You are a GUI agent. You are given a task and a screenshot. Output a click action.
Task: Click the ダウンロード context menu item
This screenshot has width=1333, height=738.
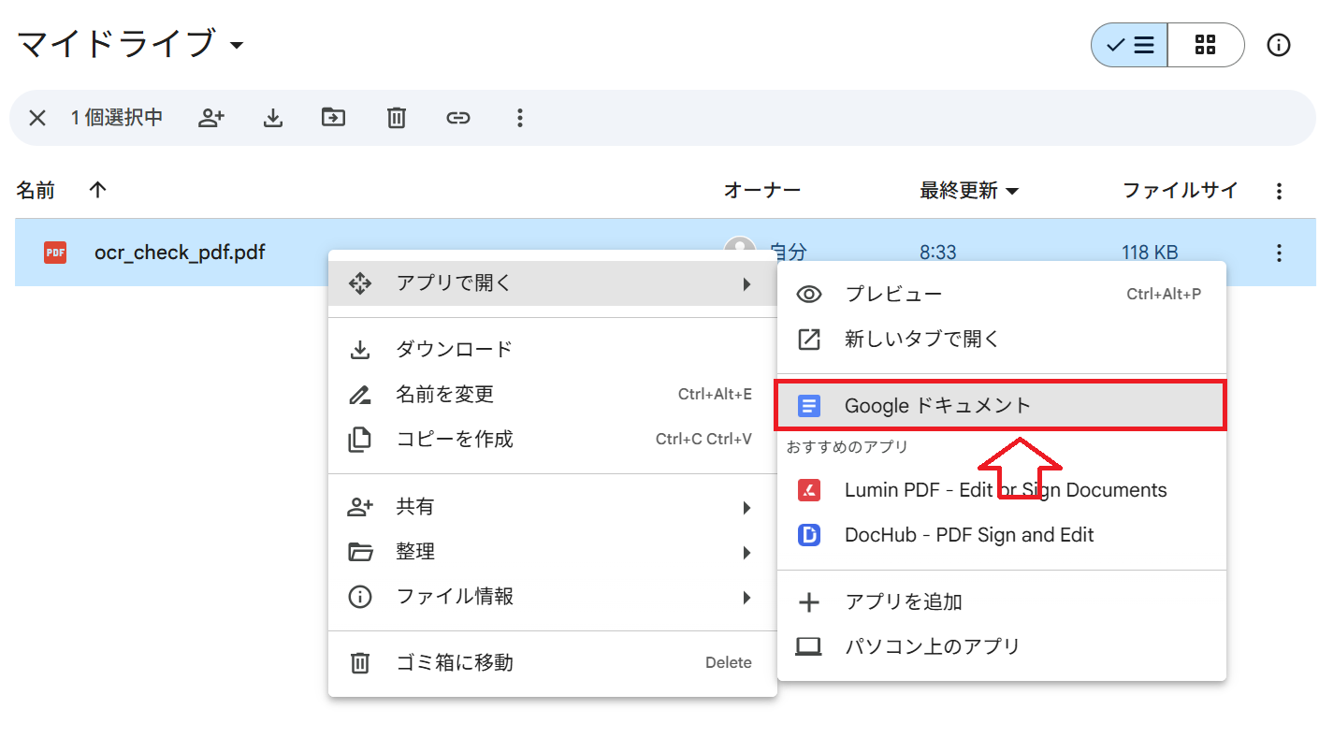tap(553, 350)
